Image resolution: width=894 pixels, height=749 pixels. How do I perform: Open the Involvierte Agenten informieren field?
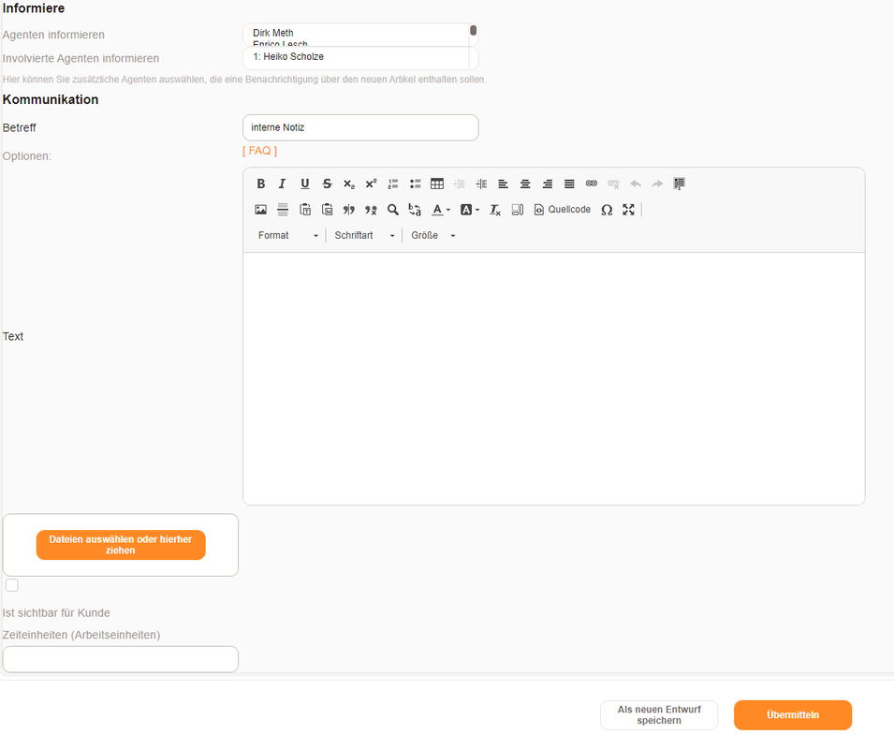(360, 58)
